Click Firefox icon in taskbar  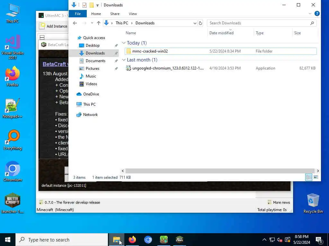coord(132,240)
